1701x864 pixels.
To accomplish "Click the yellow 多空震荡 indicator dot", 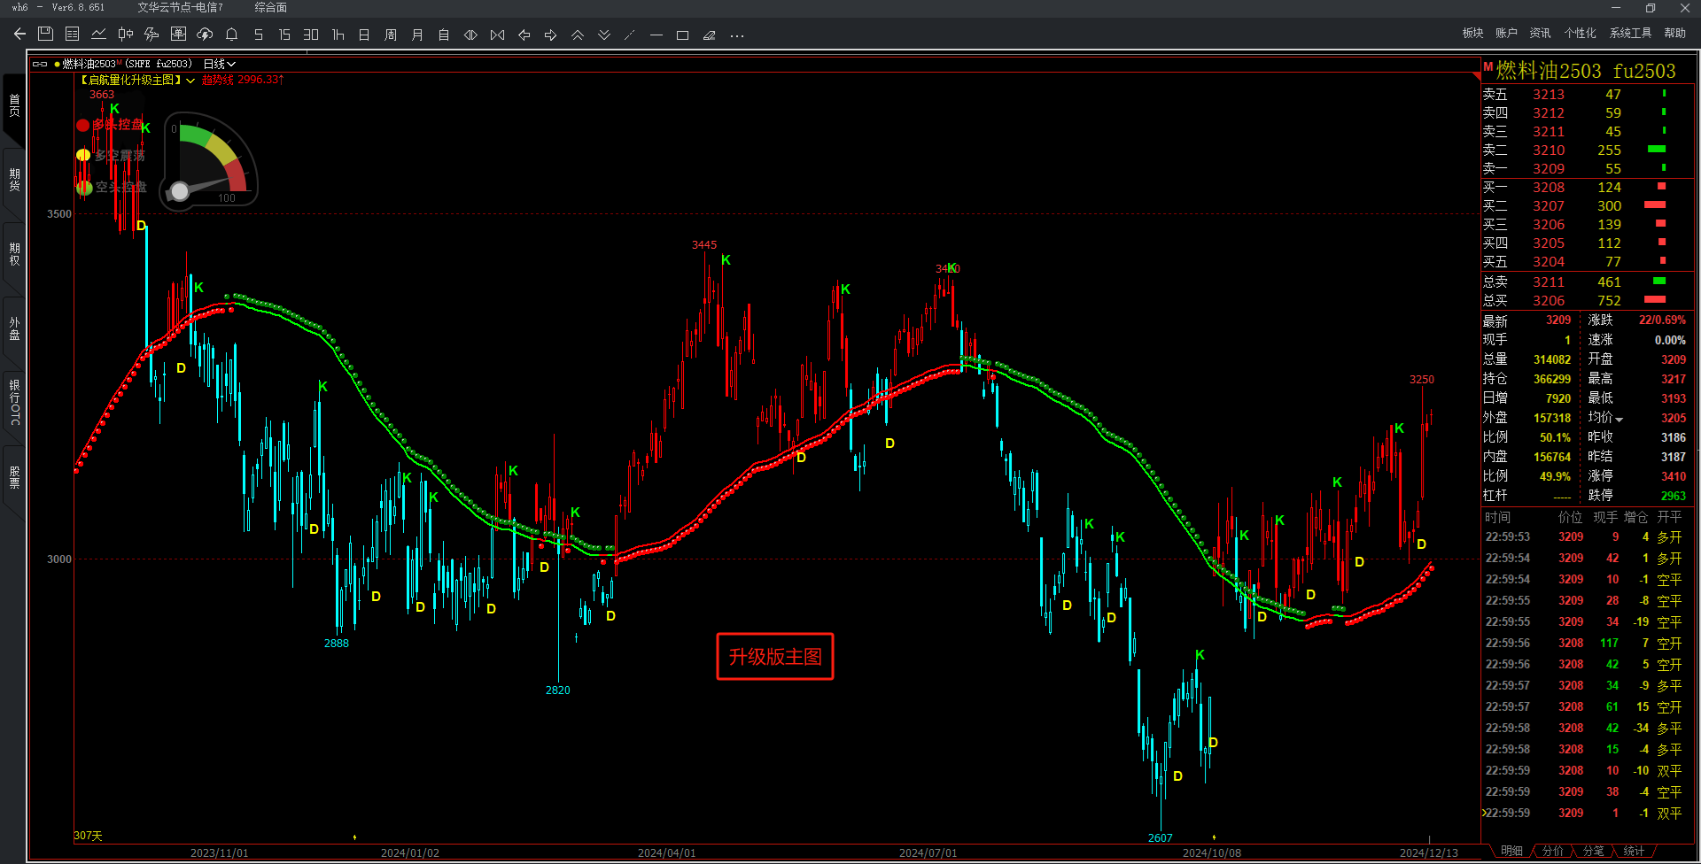I will click(82, 156).
